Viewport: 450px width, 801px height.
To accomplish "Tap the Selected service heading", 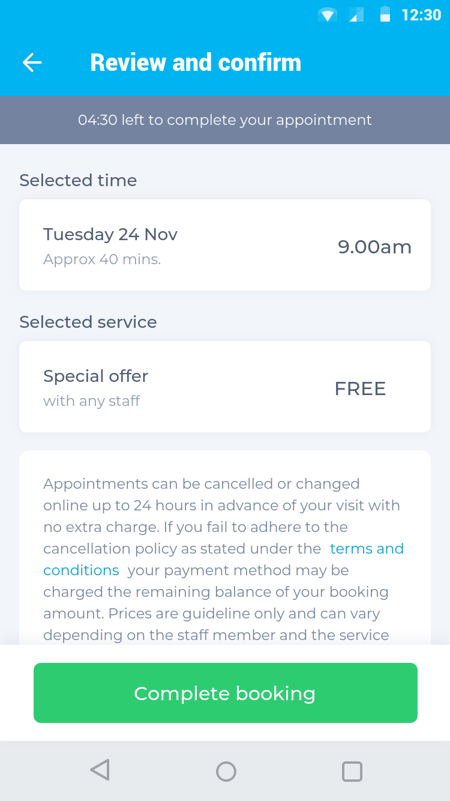I will pyautogui.click(x=88, y=322).
